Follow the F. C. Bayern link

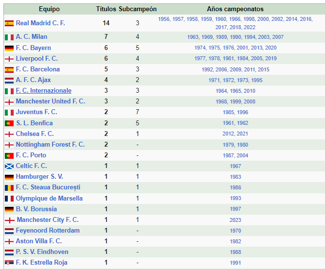coord(34,48)
